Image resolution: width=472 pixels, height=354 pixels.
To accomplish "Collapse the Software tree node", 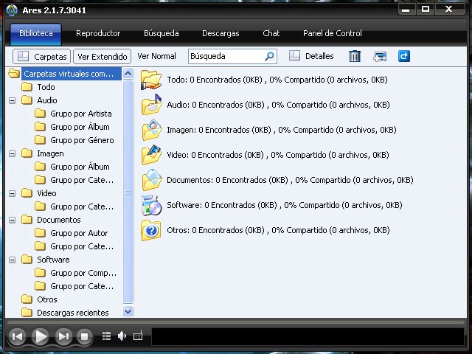I will click(12, 260).
